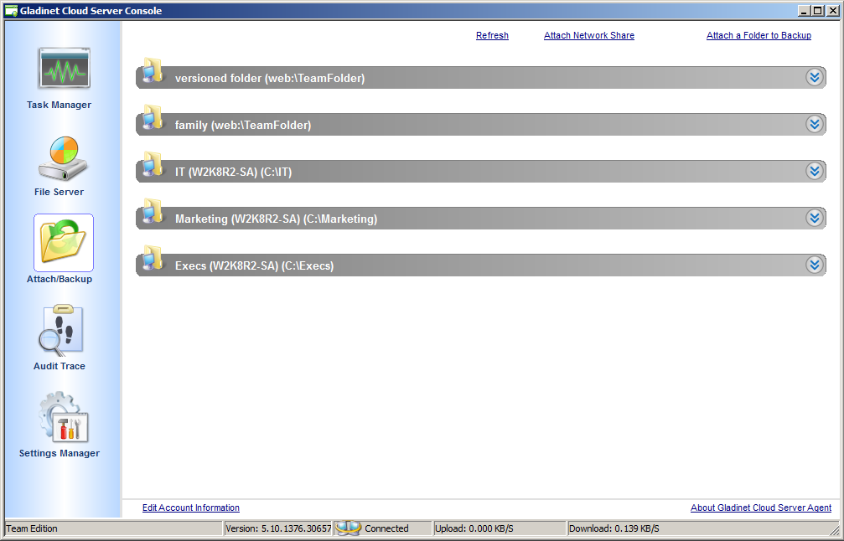The height and width of the screenshot is (541, 844).
Task: Click the Refresh link
Action: coord(492,35)
